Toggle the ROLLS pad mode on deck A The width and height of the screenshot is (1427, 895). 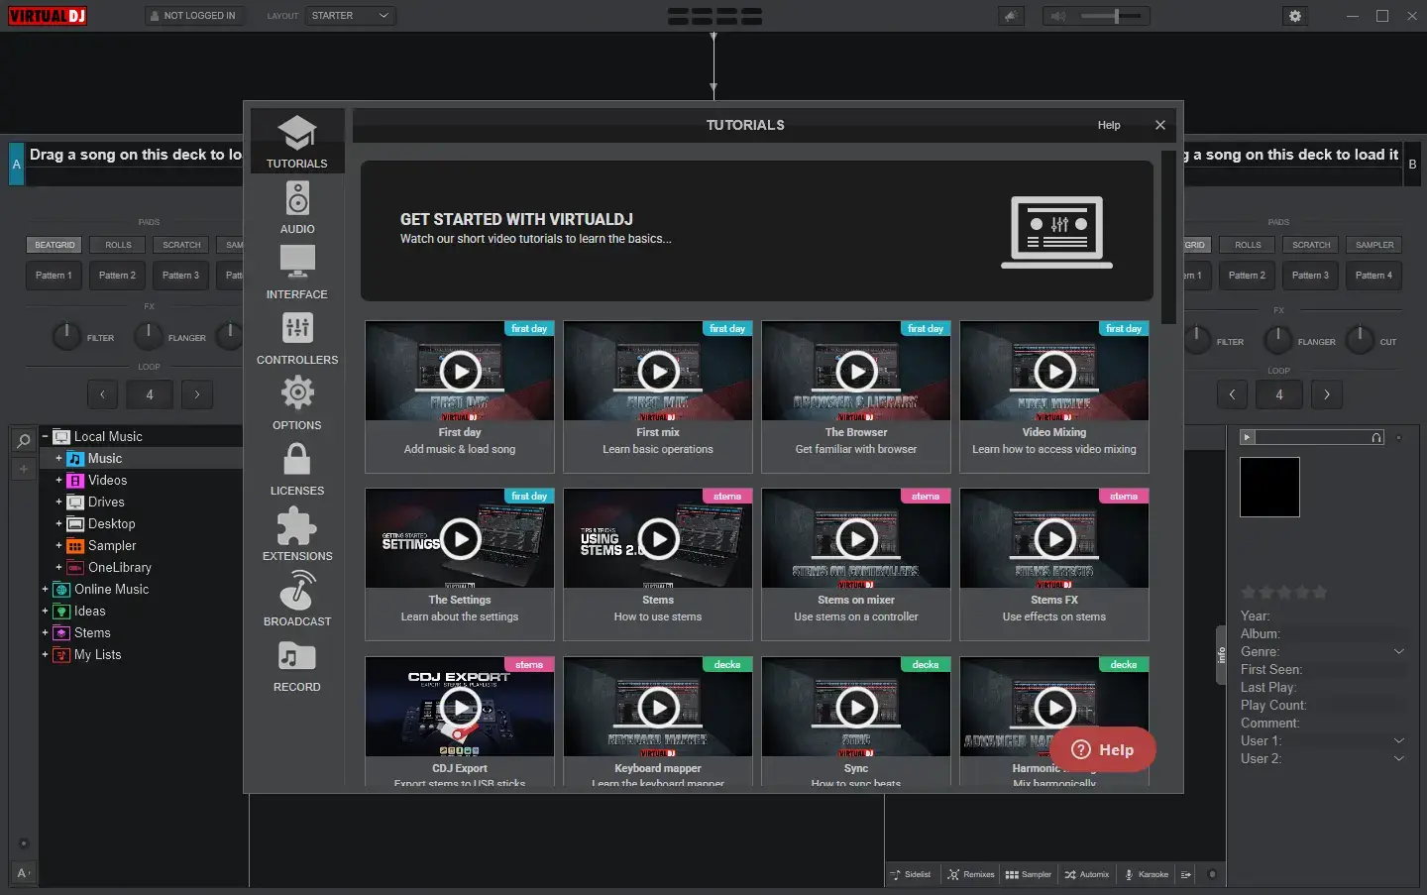pyautogui.click(x=118, y=245)
